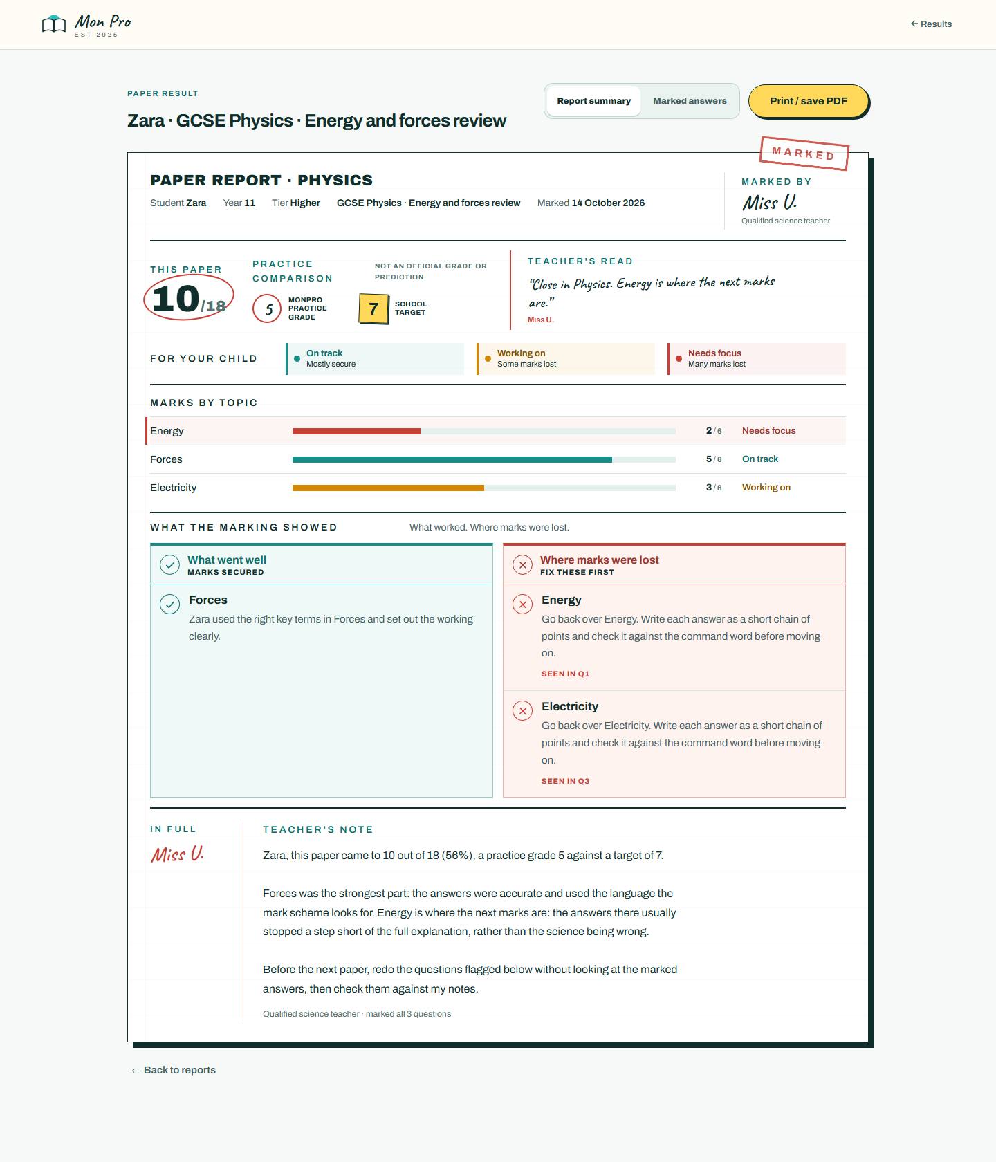996x1162 pixels.
Task: Click the PAPER REPORT · PHYSICS heading
Action: tap(261, 180)
